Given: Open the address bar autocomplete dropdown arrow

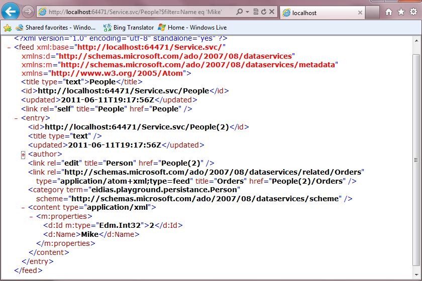Looking at the screenshot, I should [x=247, y=12].
